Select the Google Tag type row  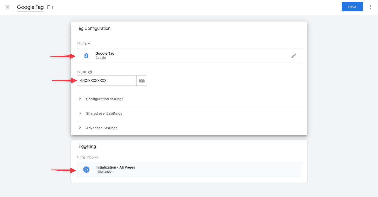point(189,56)
